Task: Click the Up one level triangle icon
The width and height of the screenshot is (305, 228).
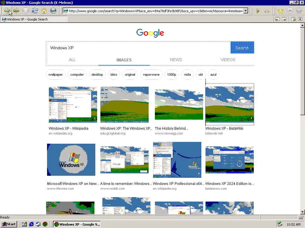Action: [267, 11]
